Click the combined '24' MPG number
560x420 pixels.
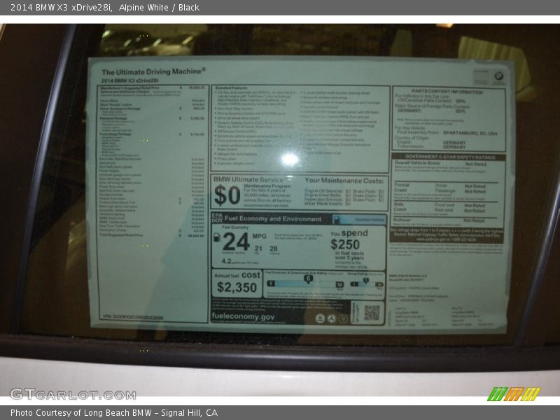(x=236, y=241)
